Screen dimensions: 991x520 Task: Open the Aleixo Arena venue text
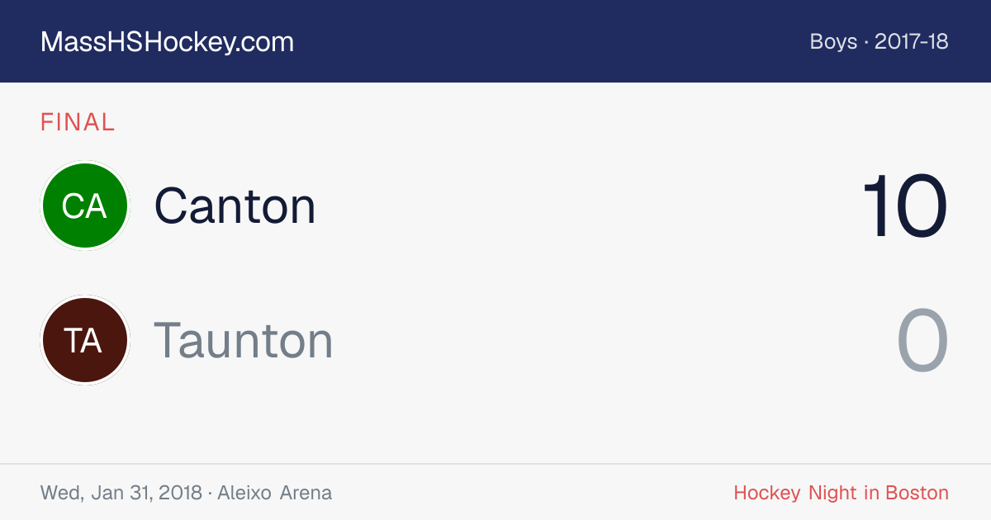point(275,494)
